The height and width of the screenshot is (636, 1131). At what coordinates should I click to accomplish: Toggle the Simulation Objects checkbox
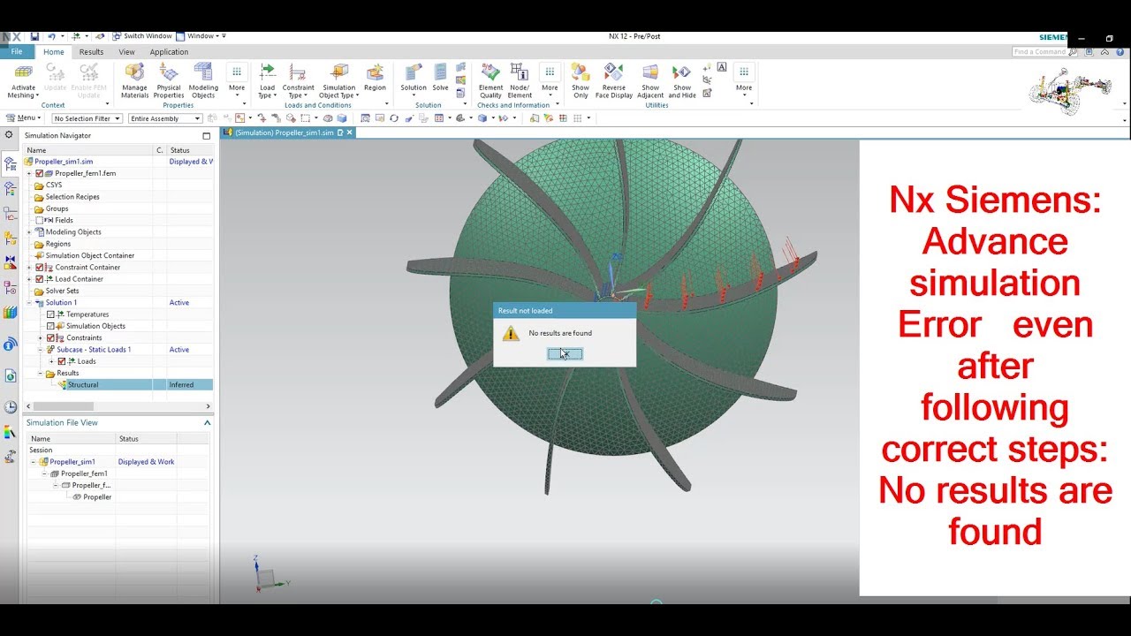(51, 326)
